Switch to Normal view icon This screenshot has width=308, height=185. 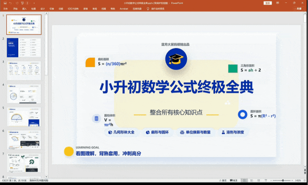click(x=244, y=180)
